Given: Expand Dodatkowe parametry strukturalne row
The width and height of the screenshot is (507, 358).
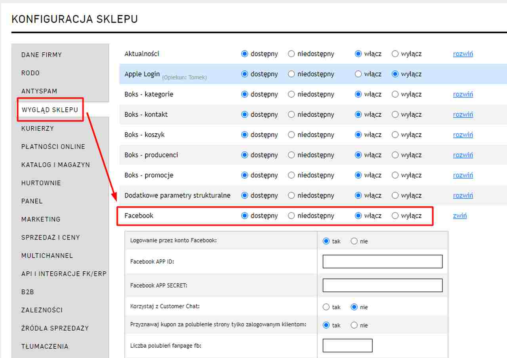Looking at the screenshot, I should tap(463, 195).
